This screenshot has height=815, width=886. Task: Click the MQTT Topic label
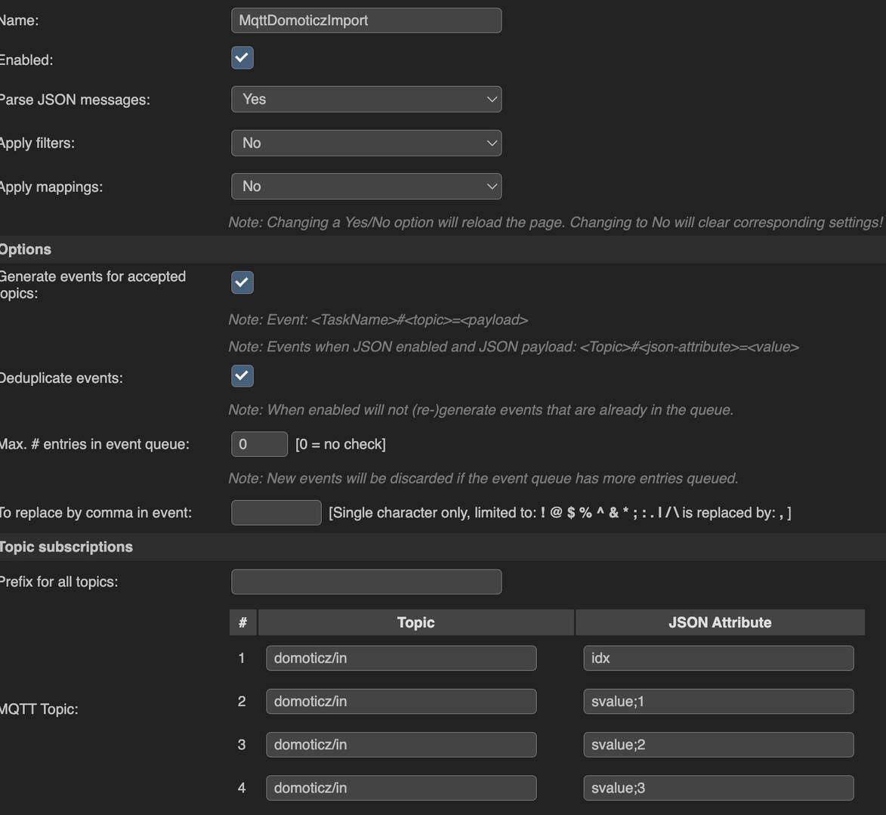(x=39, y=708)
